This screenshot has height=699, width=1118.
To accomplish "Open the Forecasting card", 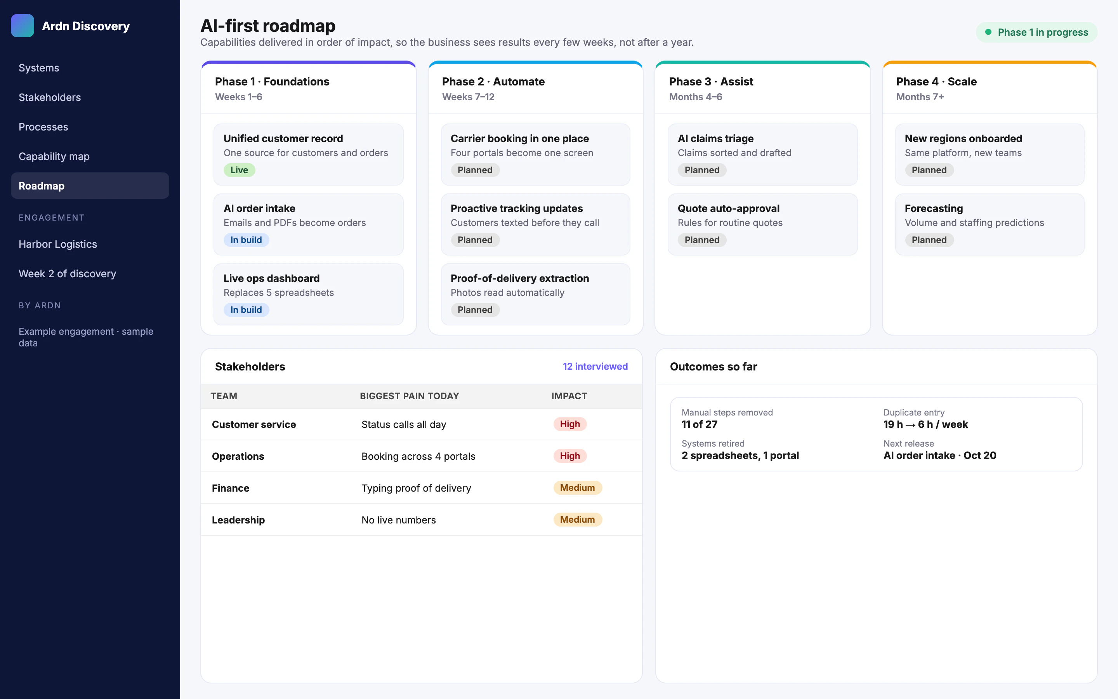I will [990, 224].
